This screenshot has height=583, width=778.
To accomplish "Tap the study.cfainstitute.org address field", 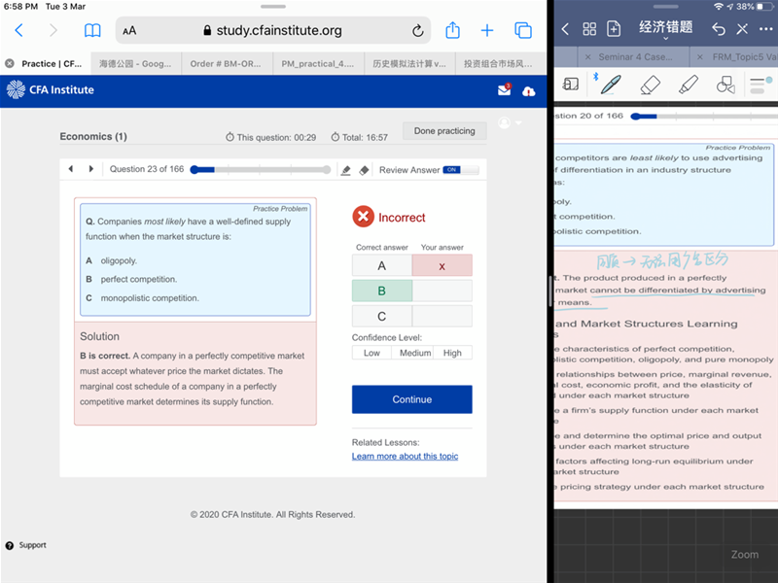I will click(273, 31).
